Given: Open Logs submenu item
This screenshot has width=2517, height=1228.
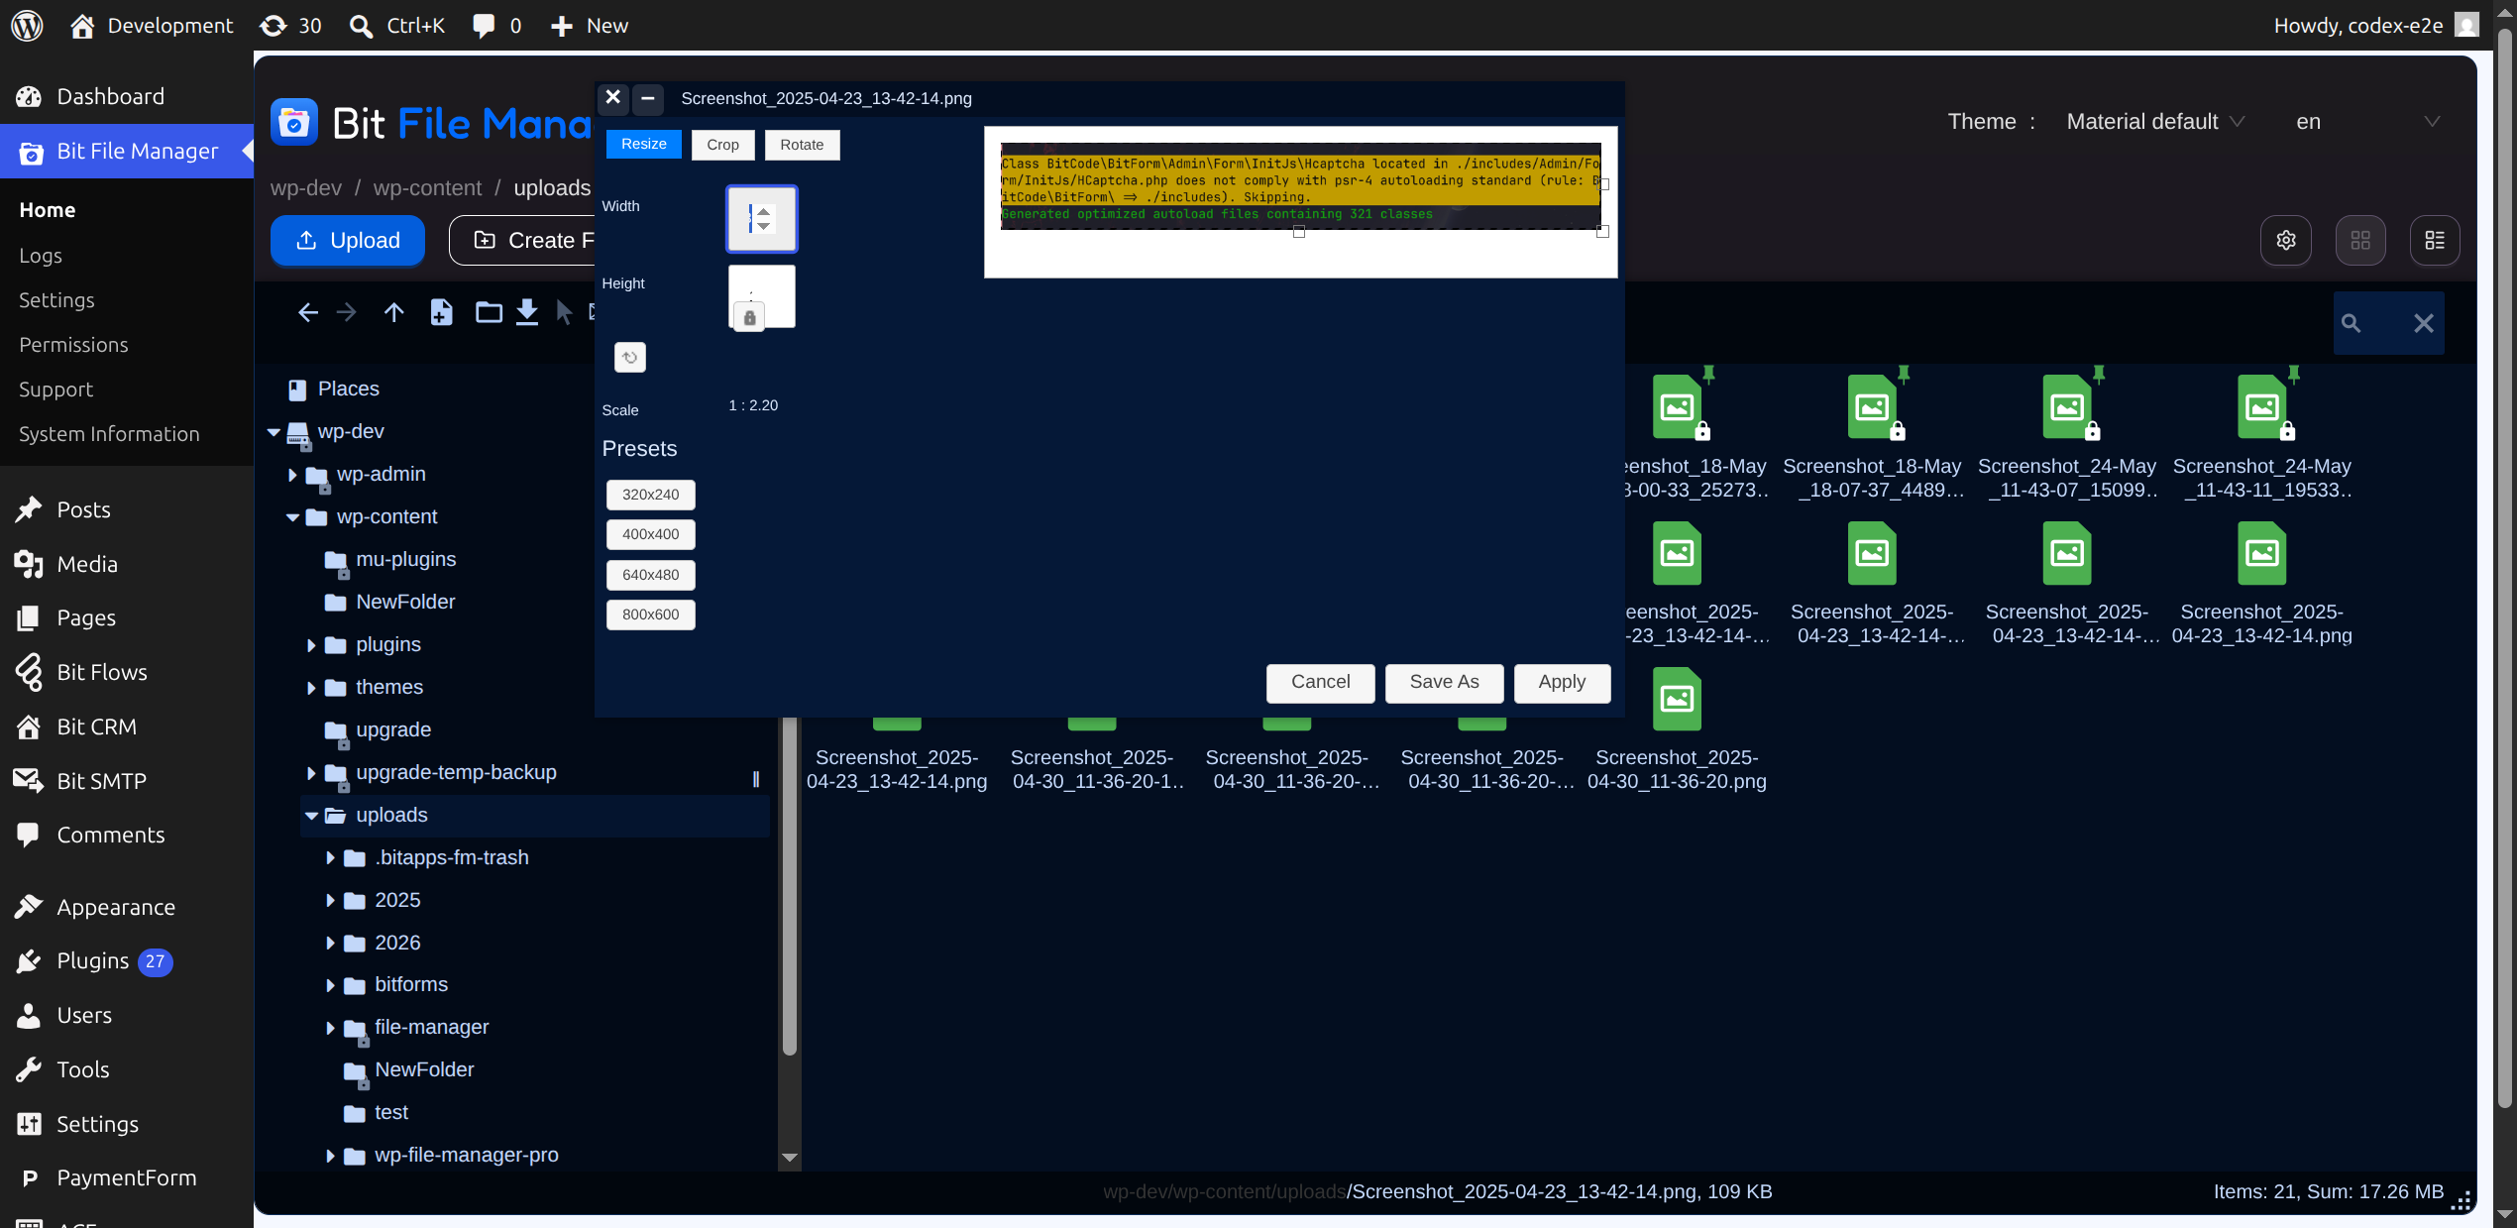Looking at the screenshot, I should click(41, 256).
